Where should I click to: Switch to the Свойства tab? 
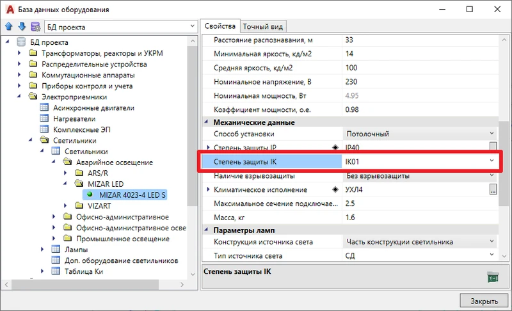coord(220,26)
